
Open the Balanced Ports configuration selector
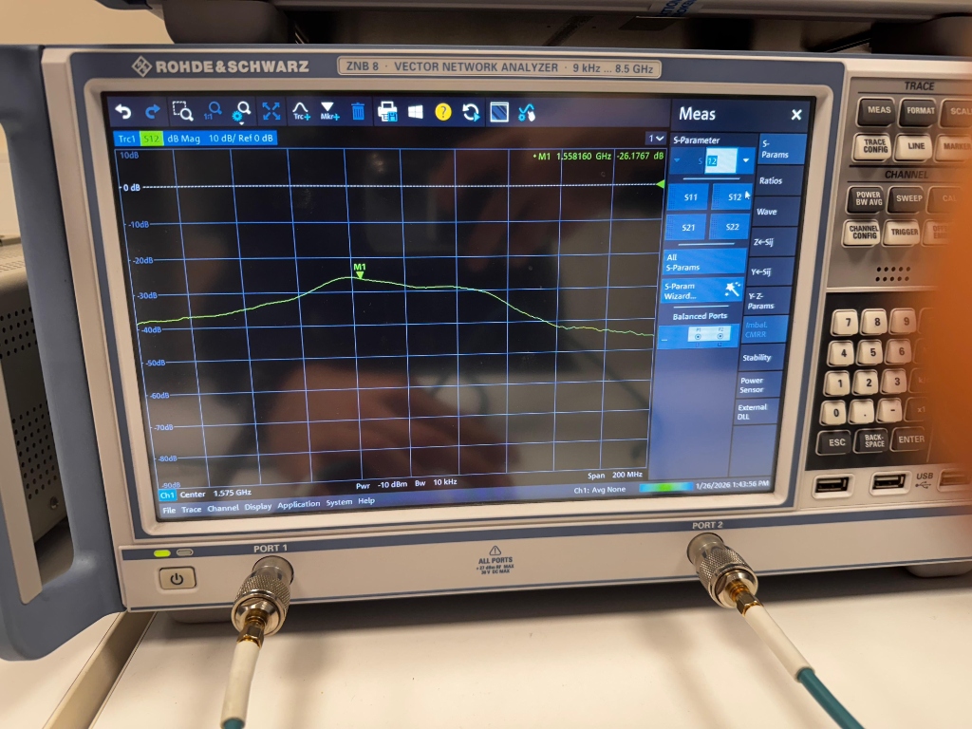tap(701, 335)
